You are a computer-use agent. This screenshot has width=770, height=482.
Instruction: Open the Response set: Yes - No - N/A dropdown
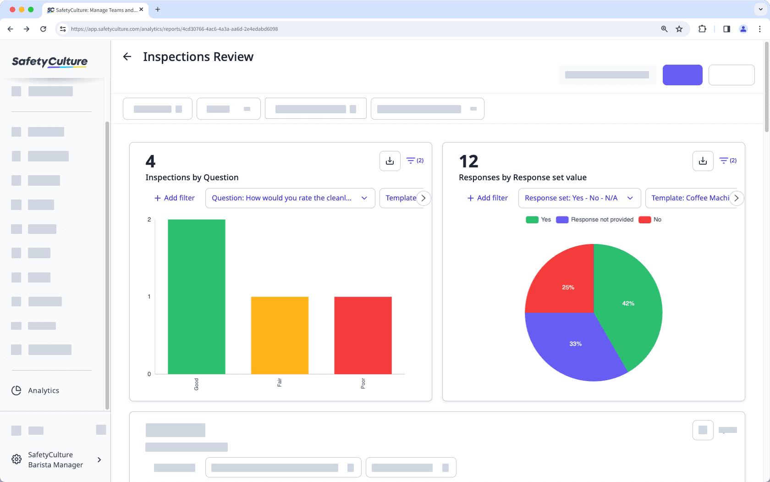(579, 198)
